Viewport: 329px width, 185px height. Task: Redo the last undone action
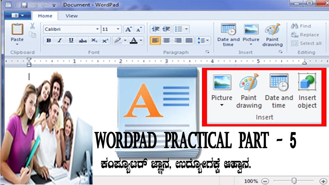click(44, 5)
